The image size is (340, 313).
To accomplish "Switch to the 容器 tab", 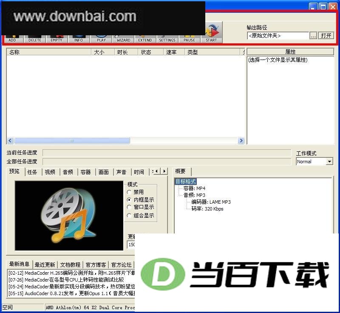I will (86, 172).
